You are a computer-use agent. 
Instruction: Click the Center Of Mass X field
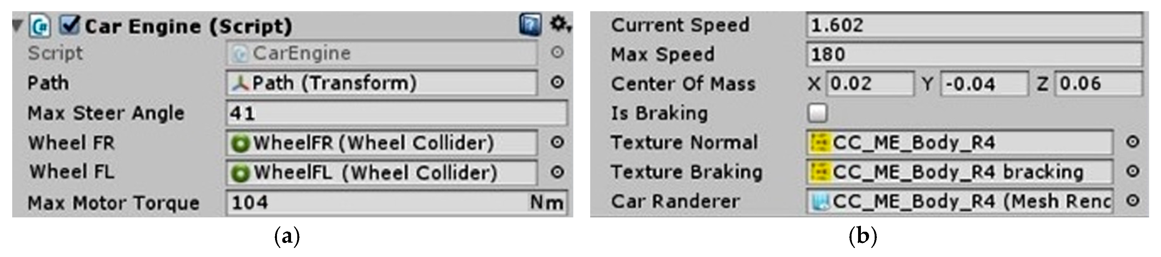870,84
